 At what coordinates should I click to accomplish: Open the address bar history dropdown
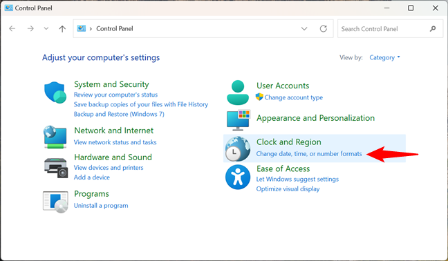coord(304,28)
